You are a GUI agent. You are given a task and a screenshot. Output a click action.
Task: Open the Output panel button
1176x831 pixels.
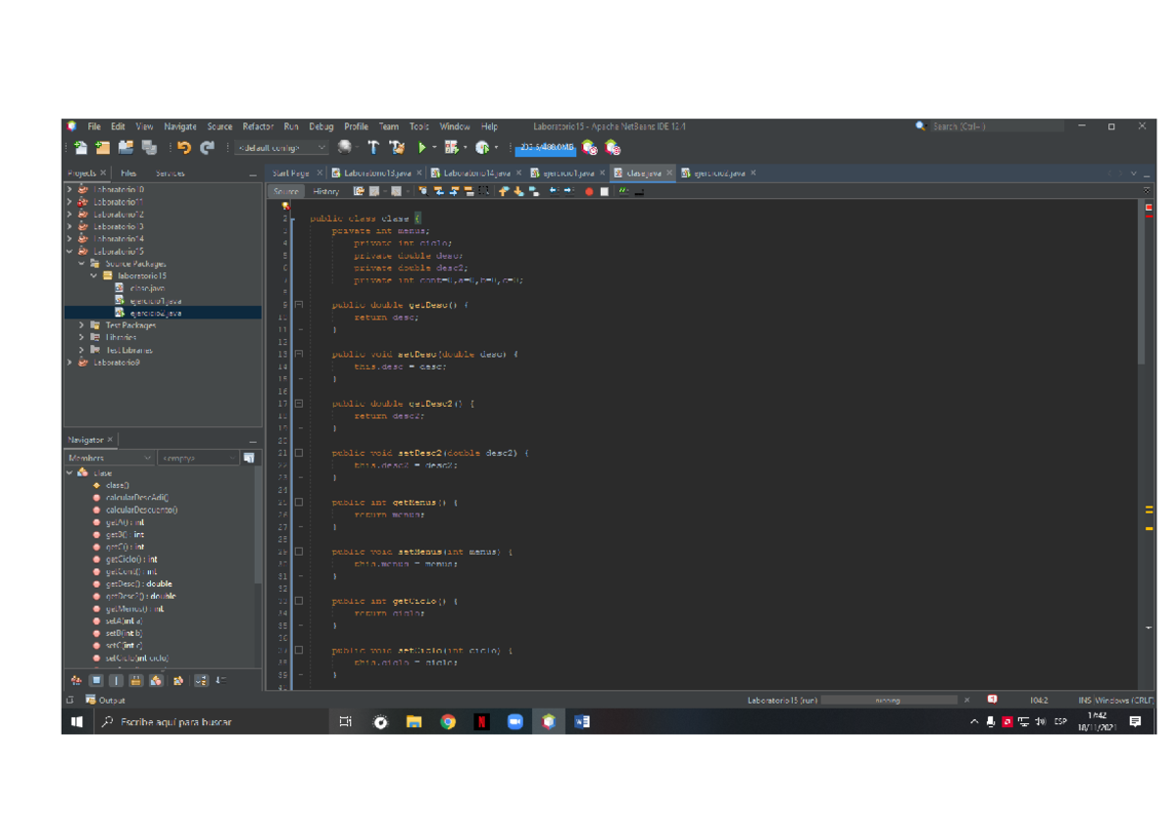(105, 701)
